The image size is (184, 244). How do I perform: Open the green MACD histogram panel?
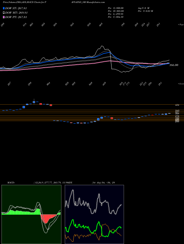click(31, 214)
